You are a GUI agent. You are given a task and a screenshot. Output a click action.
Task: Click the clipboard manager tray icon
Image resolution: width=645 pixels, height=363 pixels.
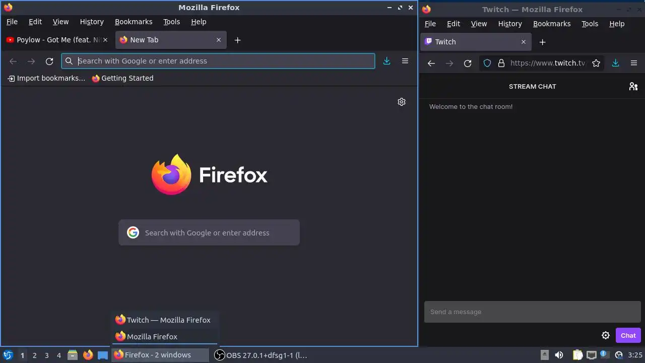(x=577, y=355)
